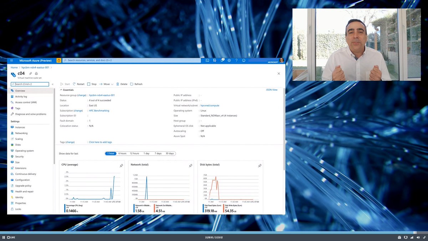This screenshot has width=428, height=241.
Task: Click the Search (Cmd+/) field
Action: click(x=30, y=84)
